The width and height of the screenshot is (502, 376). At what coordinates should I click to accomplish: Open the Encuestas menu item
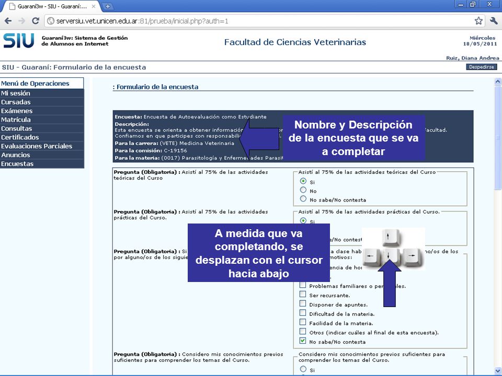[42, 163]
